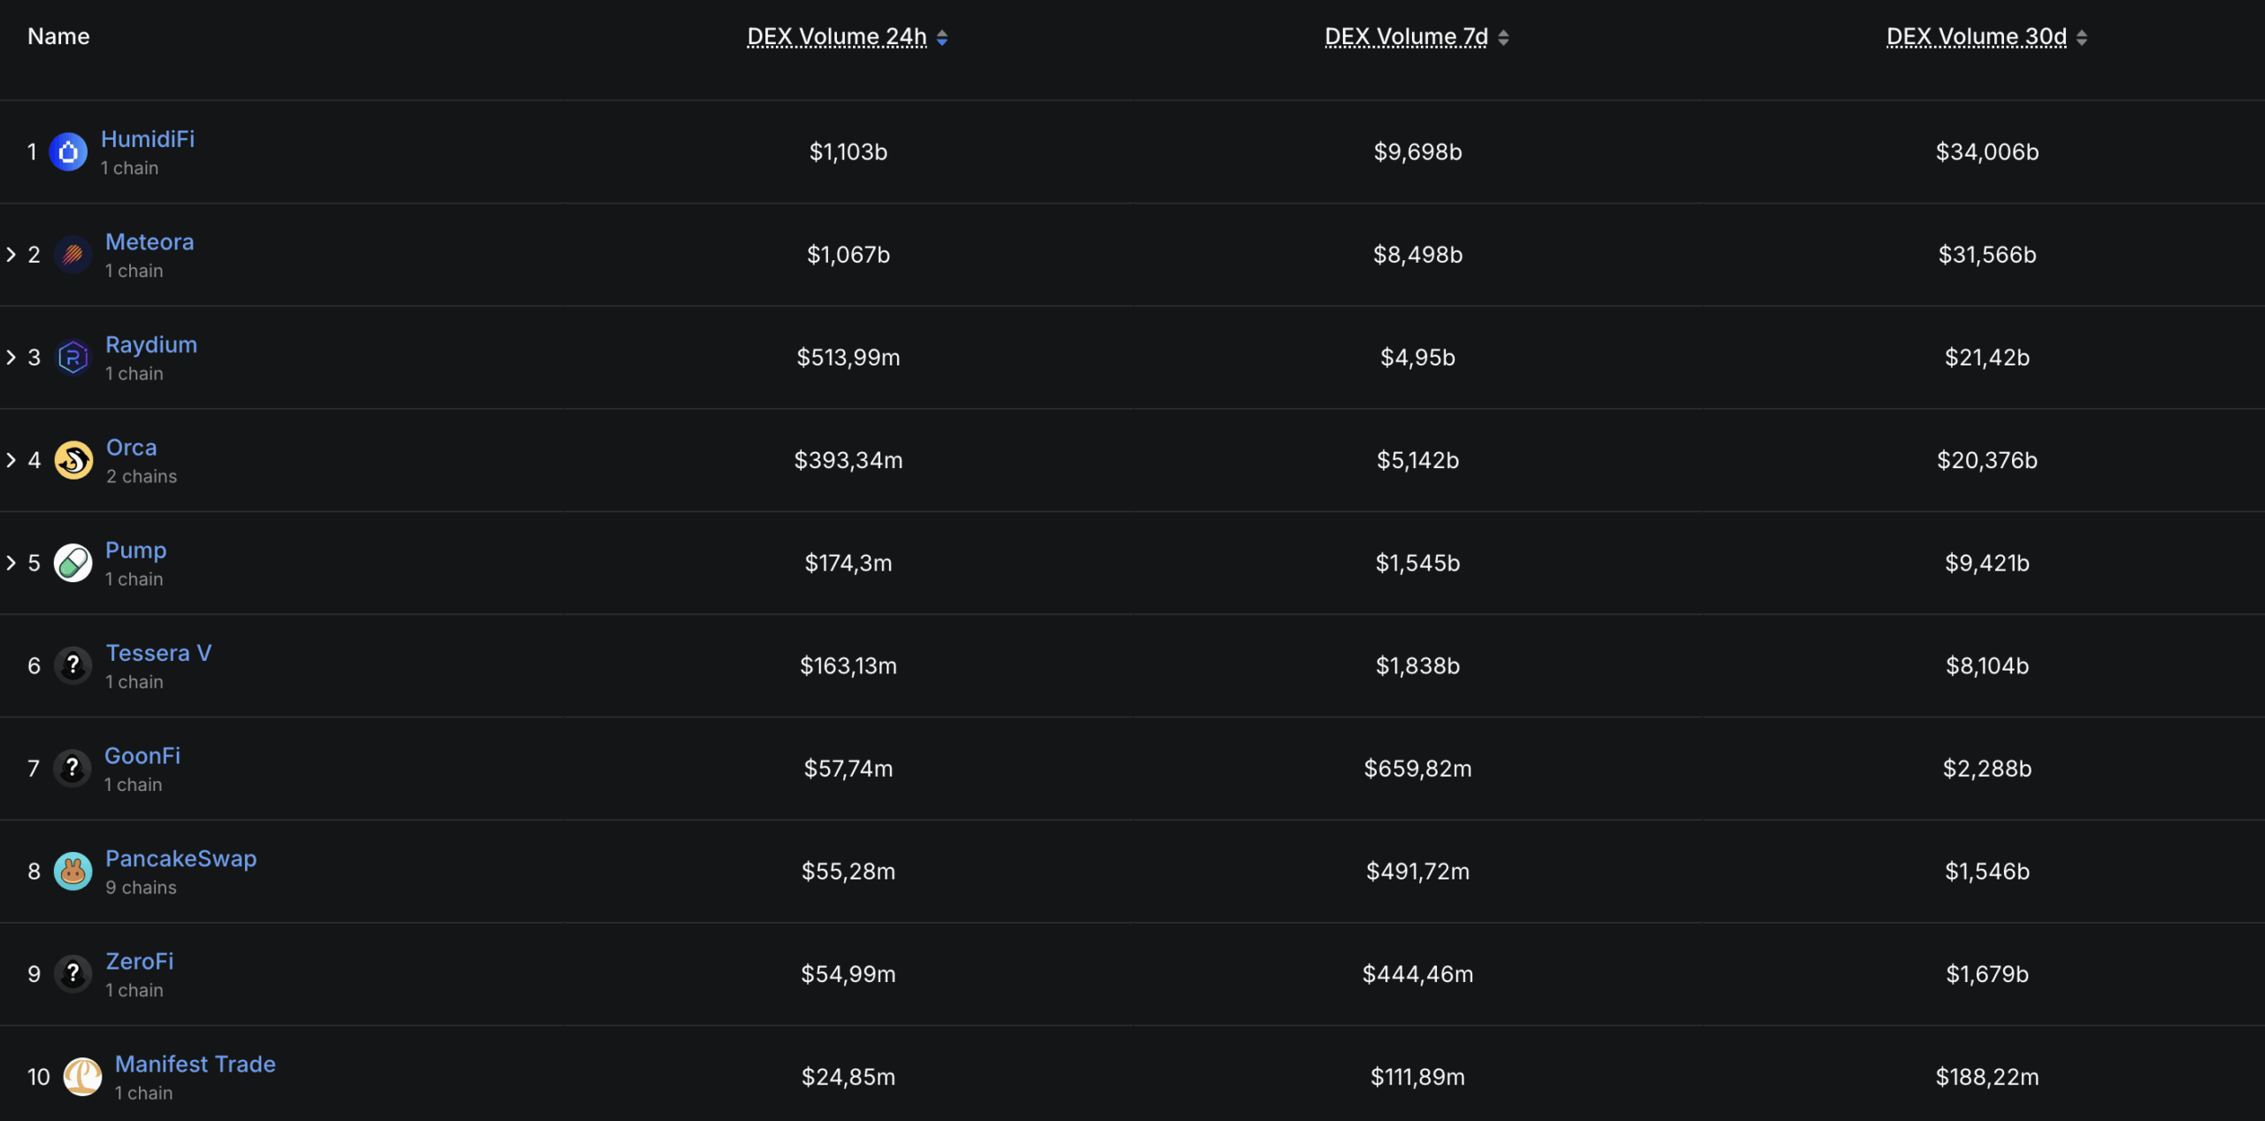The width and height of the screenshot is (2265, 1121).
Task: Click the Meteora protocol logo icon
Action: coord(73,255)
